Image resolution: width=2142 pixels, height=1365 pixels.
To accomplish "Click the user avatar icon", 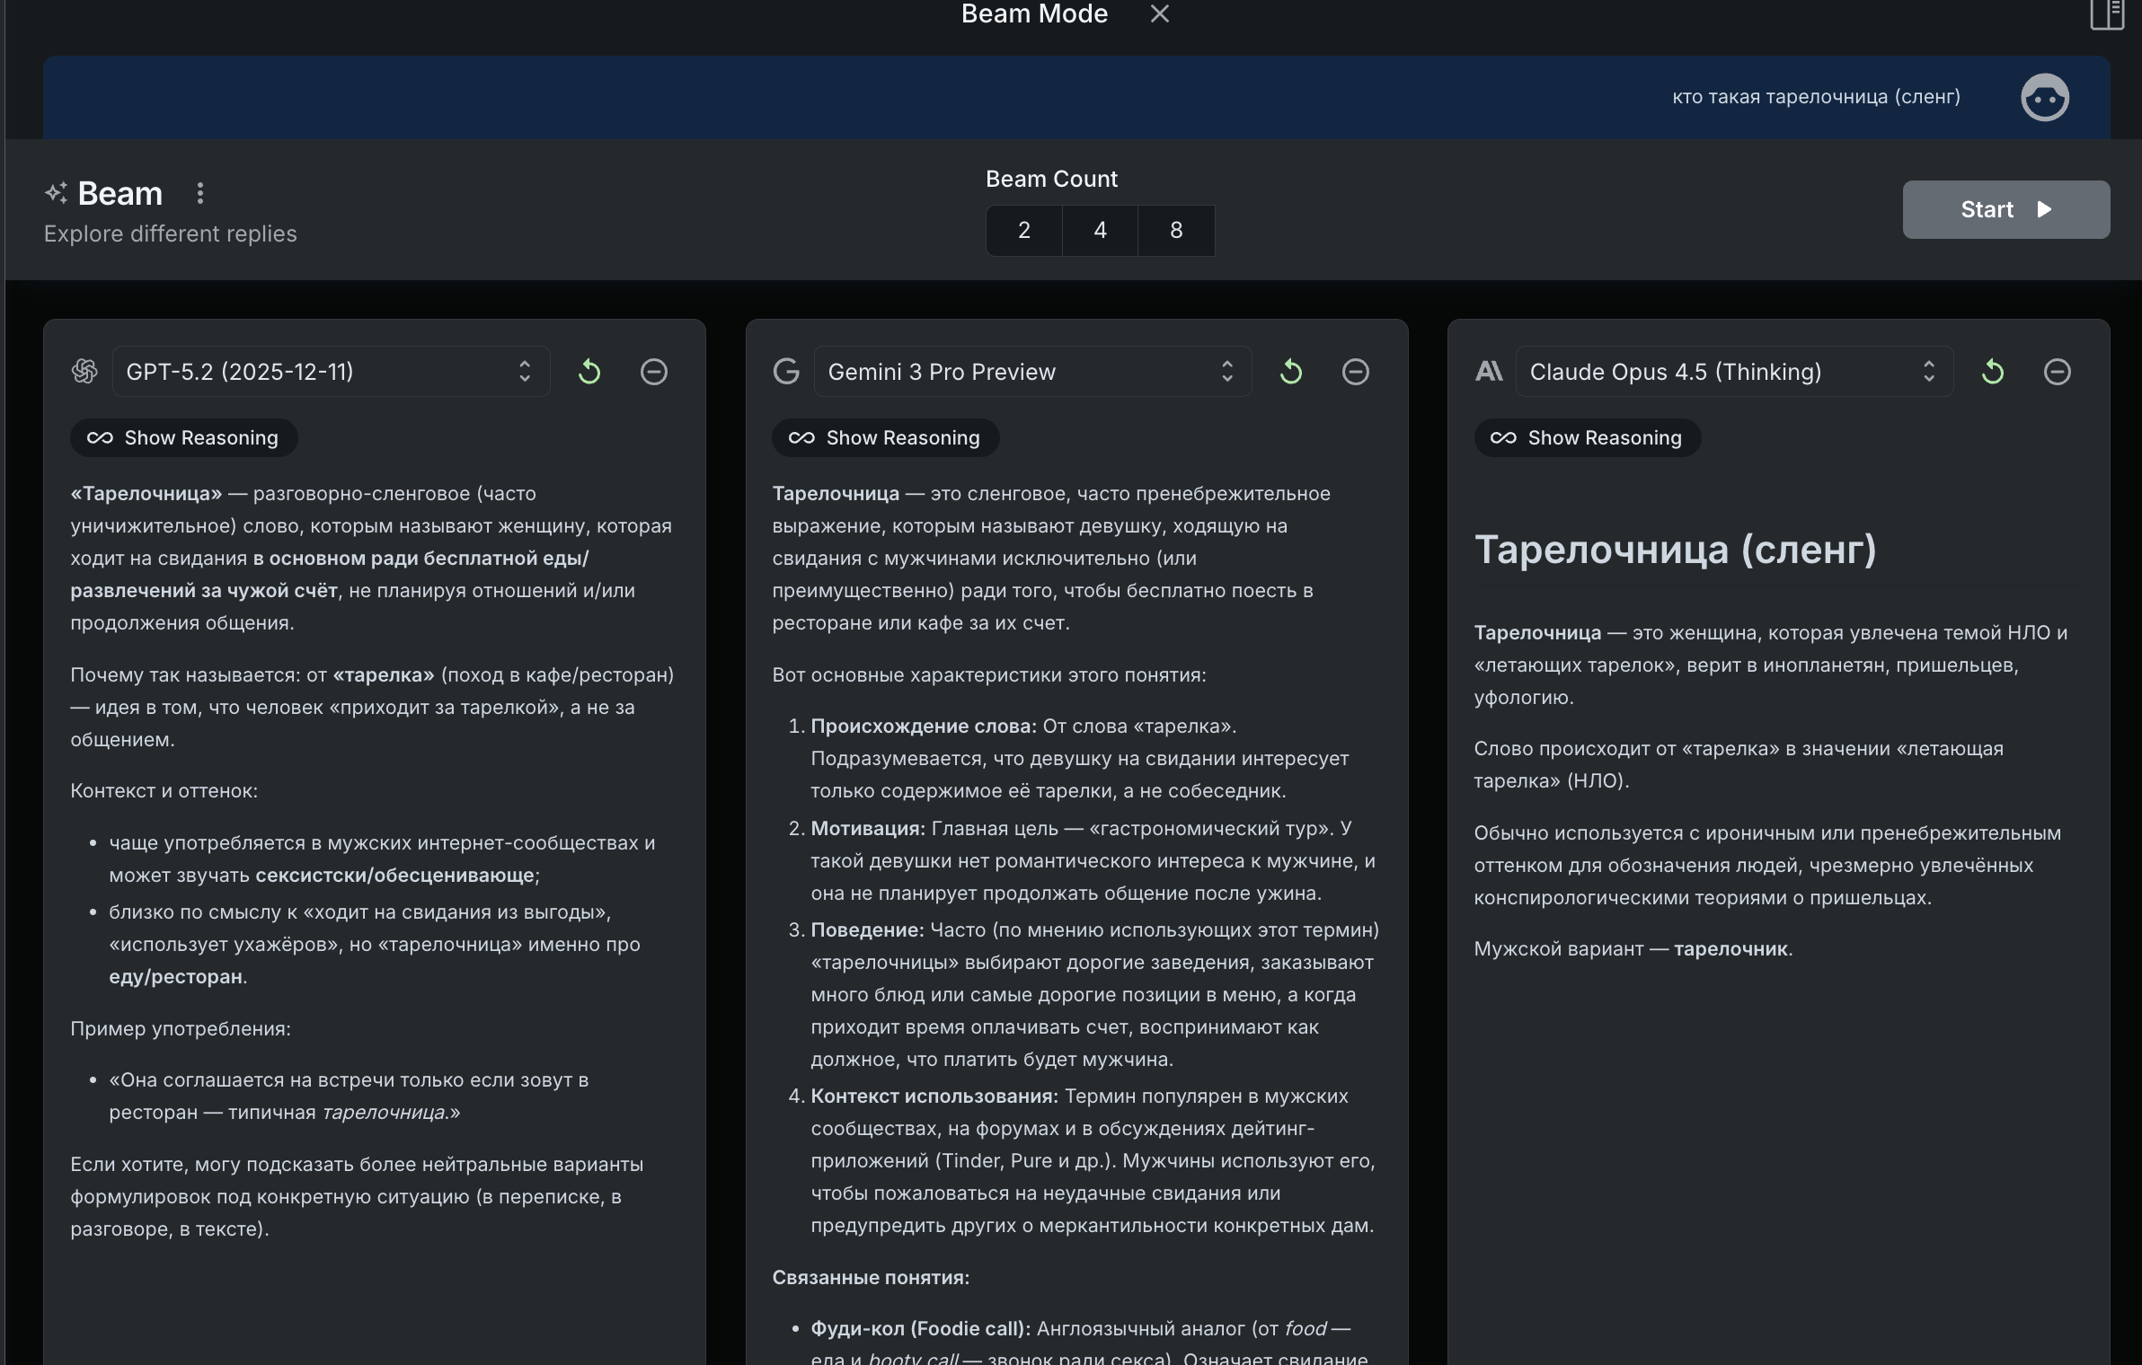I will pos(2045,97).
